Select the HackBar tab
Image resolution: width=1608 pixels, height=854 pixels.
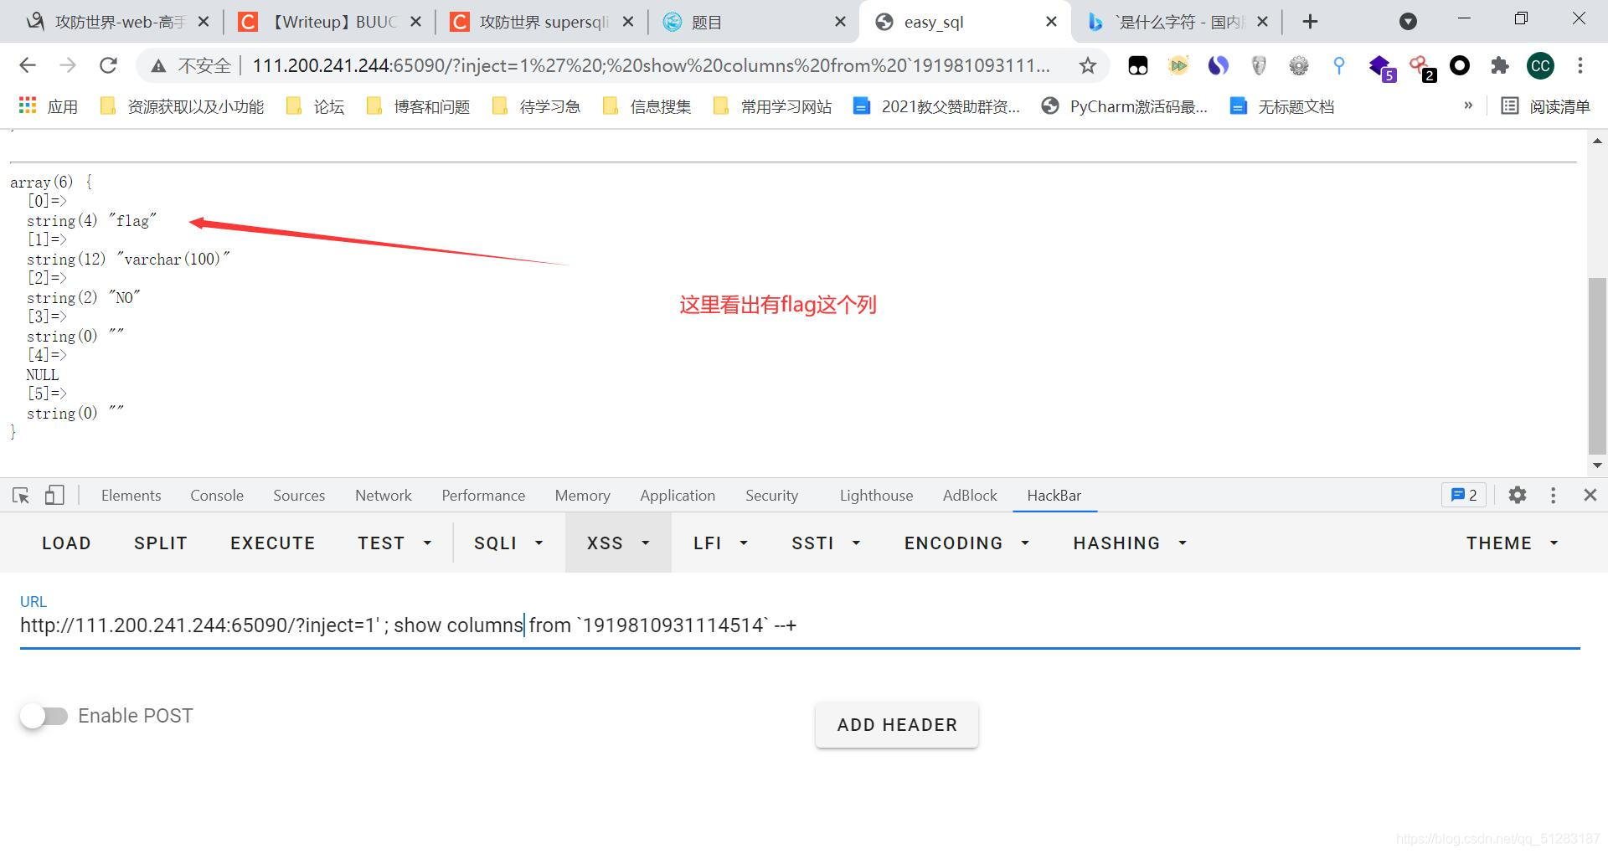pyautogui.click(x=1054, y=495)
